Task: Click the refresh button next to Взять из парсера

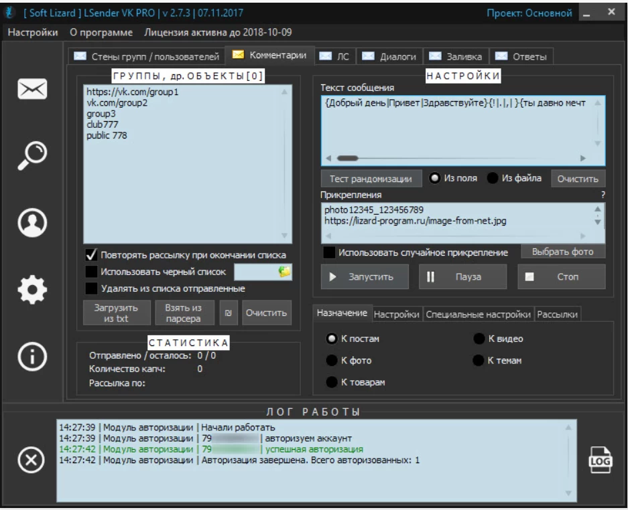Action: point(229,313)
